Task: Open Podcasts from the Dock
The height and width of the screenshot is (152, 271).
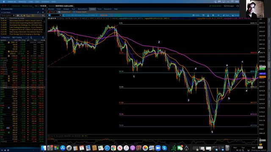Action: click(x=133, y=148)
